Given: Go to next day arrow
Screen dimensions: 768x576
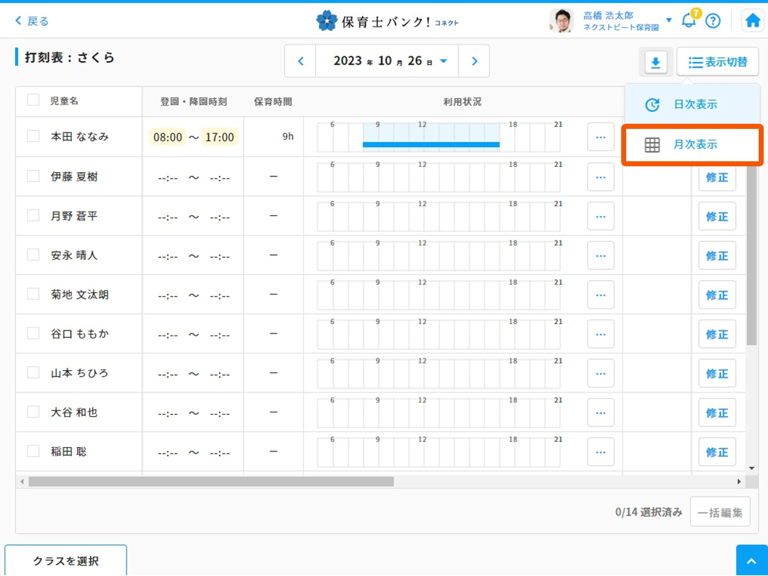Looking at the screenshot, I should tap(474, 61).
